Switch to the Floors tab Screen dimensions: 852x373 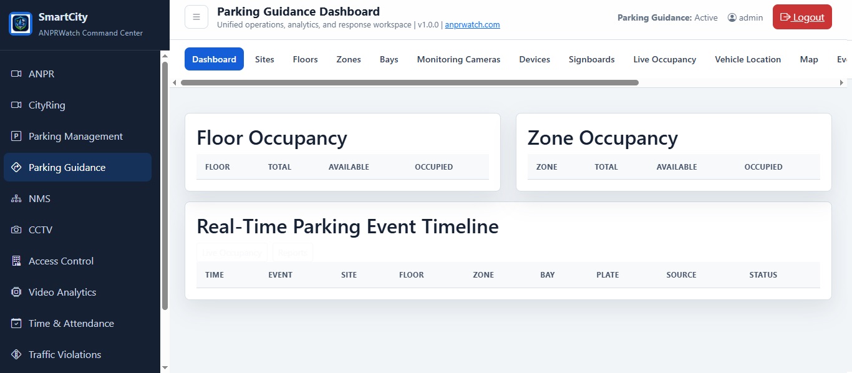[x=306, y=59]
